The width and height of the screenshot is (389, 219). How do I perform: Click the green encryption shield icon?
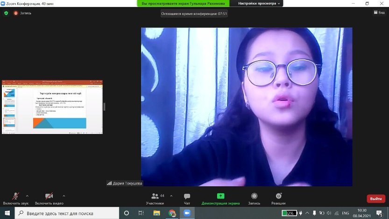coord(6,13)
